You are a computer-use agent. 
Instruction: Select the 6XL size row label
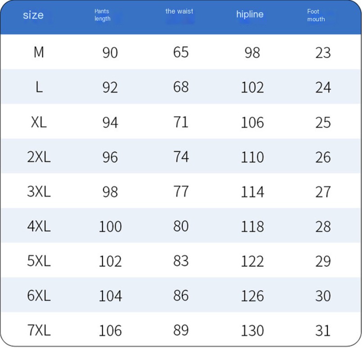click(x=39, y=296)
